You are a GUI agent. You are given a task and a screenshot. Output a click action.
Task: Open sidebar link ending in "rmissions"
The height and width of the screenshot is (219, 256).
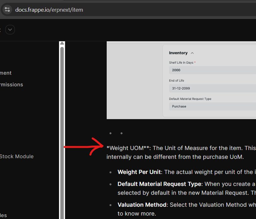tap(11, 84)
